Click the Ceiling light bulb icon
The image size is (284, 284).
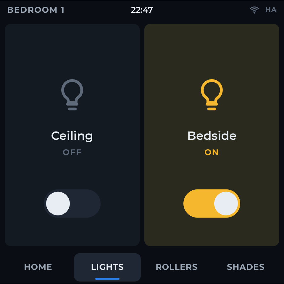[x=72, y=95]
